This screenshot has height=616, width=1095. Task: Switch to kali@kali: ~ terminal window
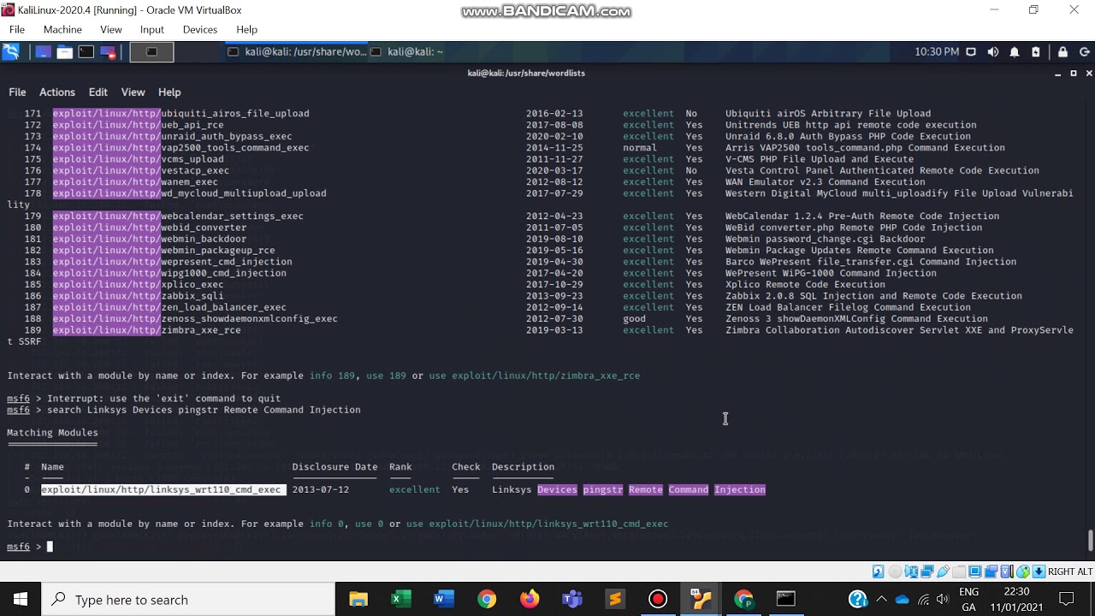(407, 52)
